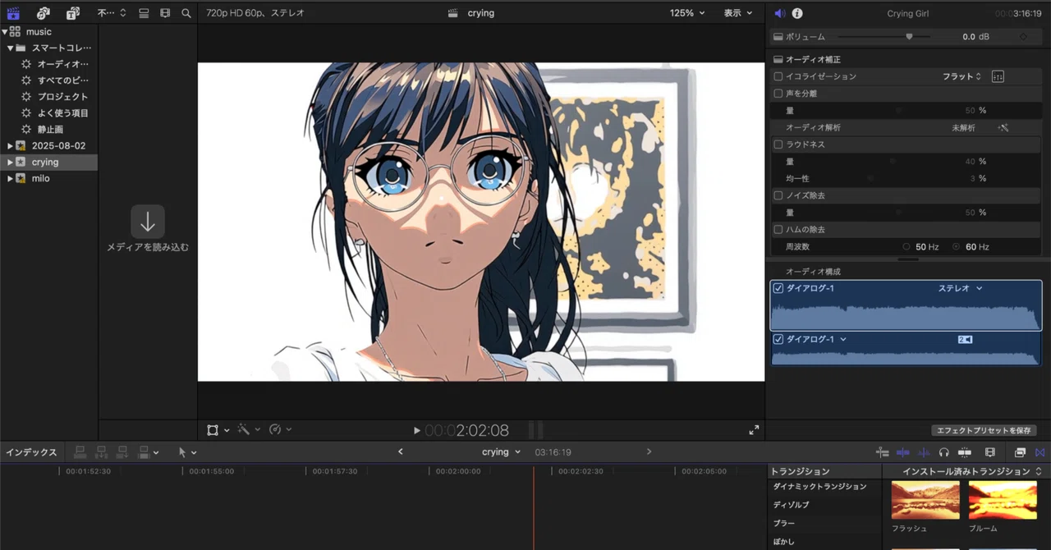Collapse the スマートコレクション folder
Screen dimensions: 1051x550
click(x=11, y=48)
